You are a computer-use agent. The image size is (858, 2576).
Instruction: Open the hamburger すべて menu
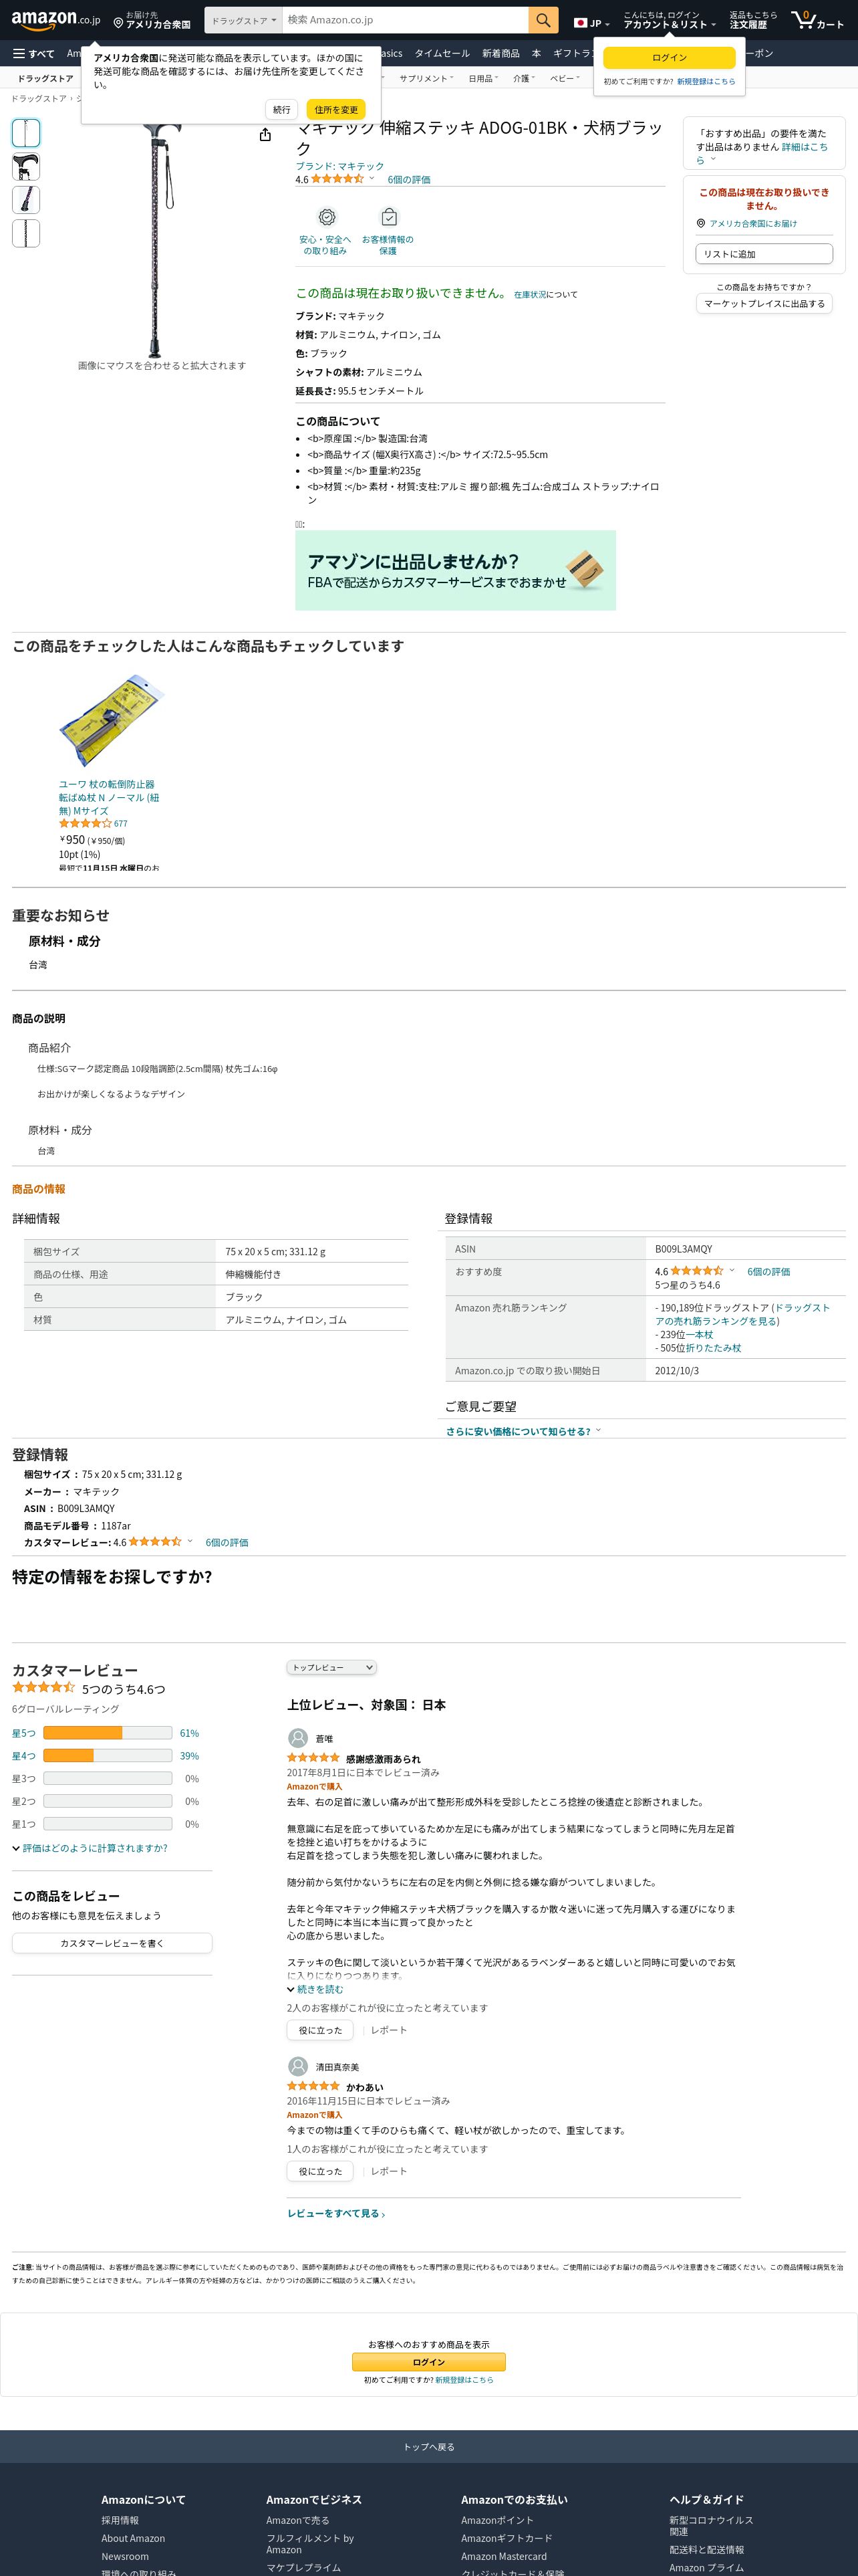34,53
